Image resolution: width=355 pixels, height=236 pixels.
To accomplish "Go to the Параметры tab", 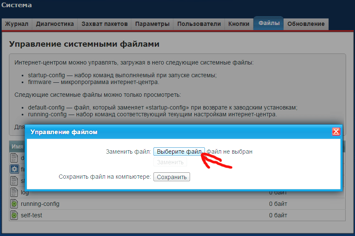I will click(152, 24).
